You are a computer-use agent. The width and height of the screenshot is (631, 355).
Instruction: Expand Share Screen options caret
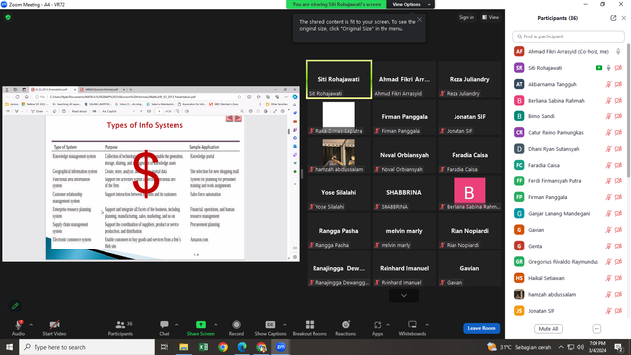216,324
